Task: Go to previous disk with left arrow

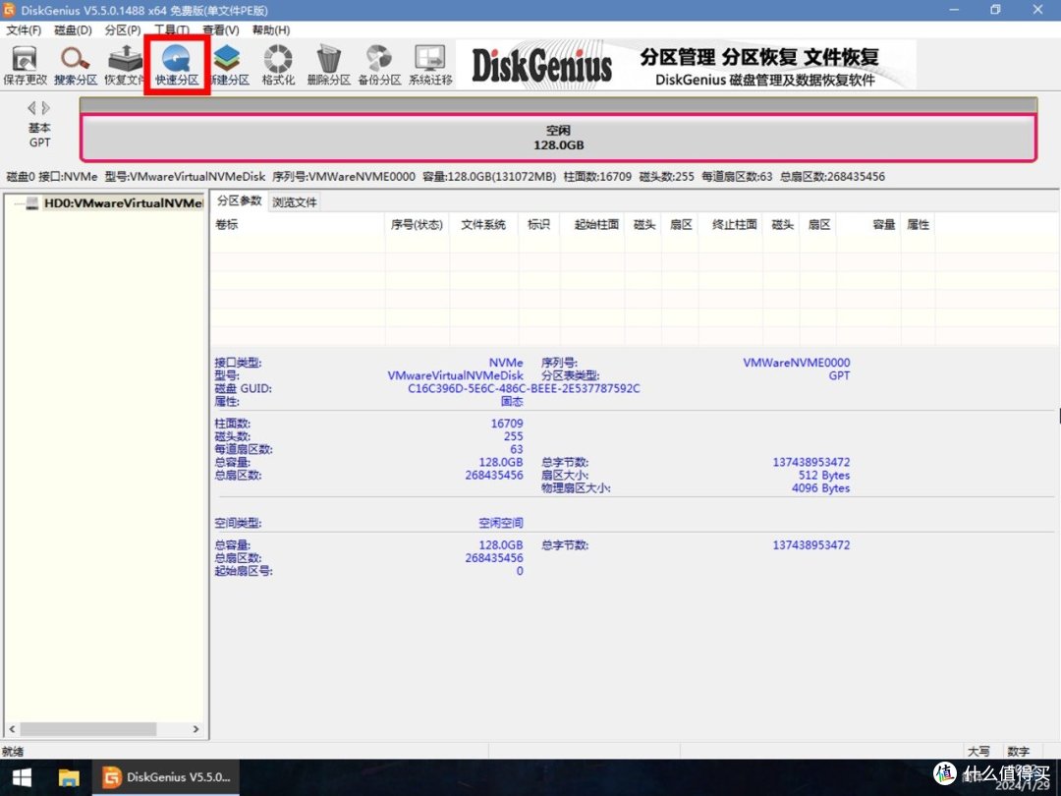Action: 31,108
